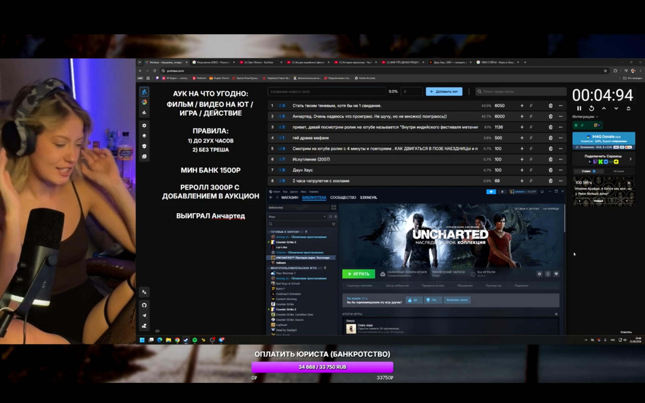The height and width of the screenshot is (403, 645).
Task: Show Uncharted game info icon in Steam
Action: click(548, 274)
